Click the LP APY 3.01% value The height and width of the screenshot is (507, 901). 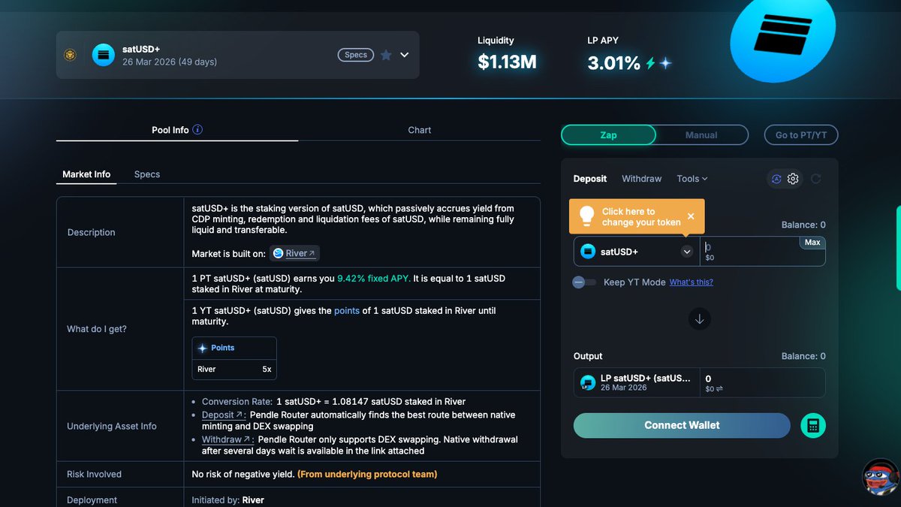pyautogui.click(x=614, y=63)
